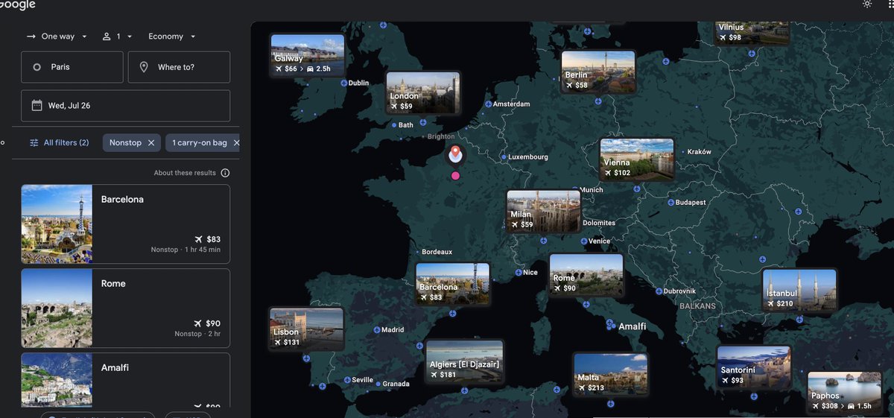Click the Barcelona card photo thumbnail
Image resolution: width=894 pixels, height=418 pixels.
[57, 224]
